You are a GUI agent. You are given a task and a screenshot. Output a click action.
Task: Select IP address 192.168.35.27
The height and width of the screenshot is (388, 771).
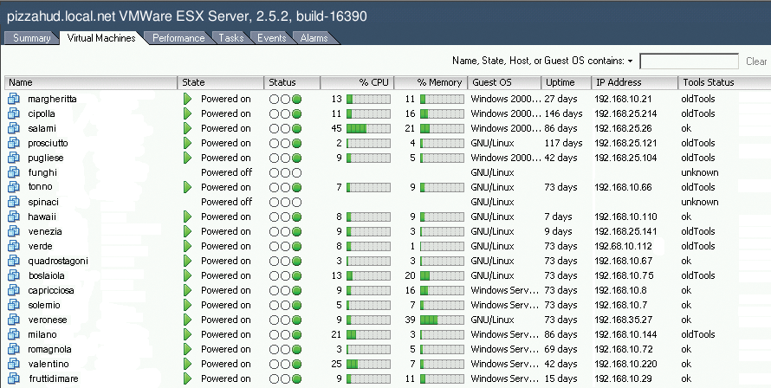[623, 320]
